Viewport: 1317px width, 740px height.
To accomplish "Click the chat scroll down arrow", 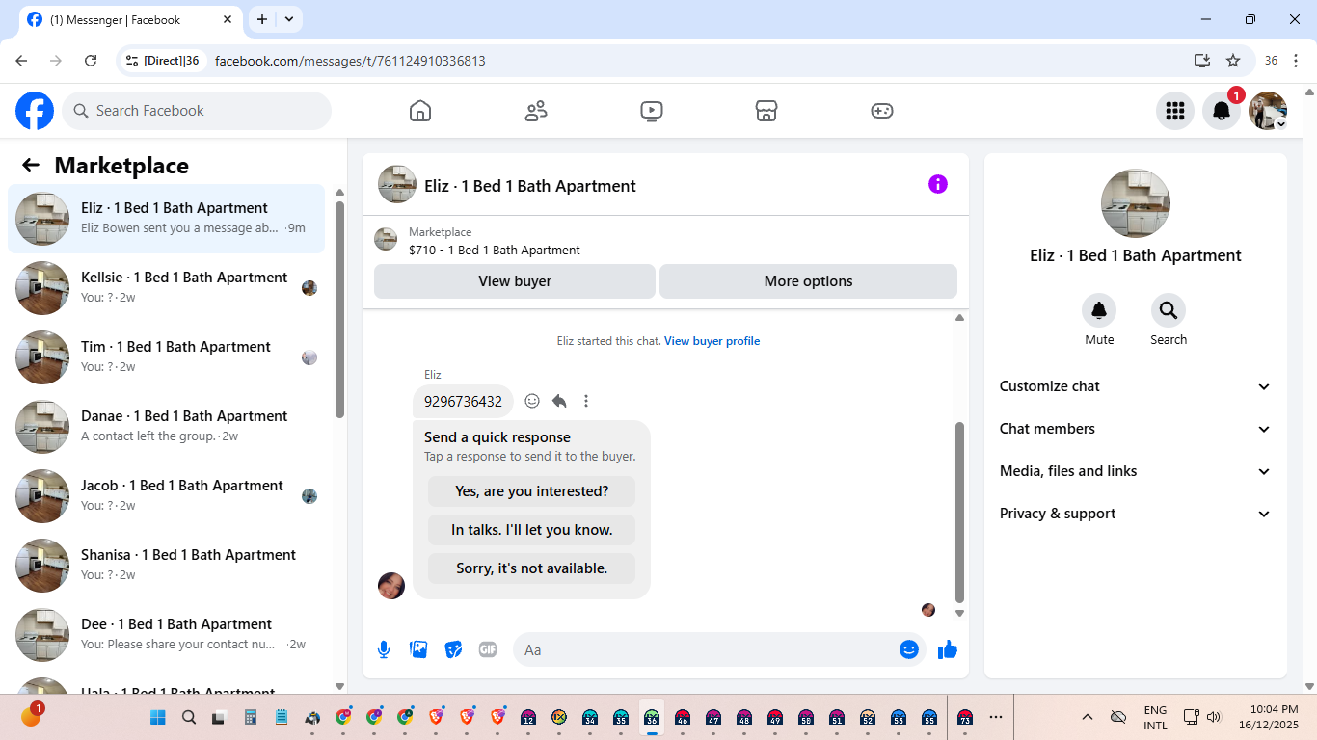I will [x=959, y=613].
